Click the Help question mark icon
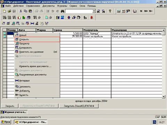The width and height of the screenshot is (167, 125). [110, 11]
